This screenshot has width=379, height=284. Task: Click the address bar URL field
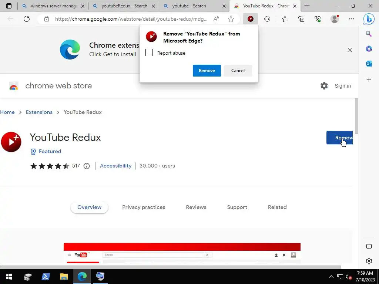[x=131, y=19]
